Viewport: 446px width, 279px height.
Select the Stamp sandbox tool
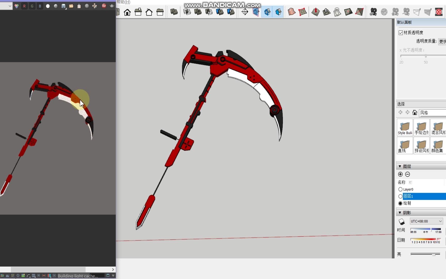tap(326, 12)
